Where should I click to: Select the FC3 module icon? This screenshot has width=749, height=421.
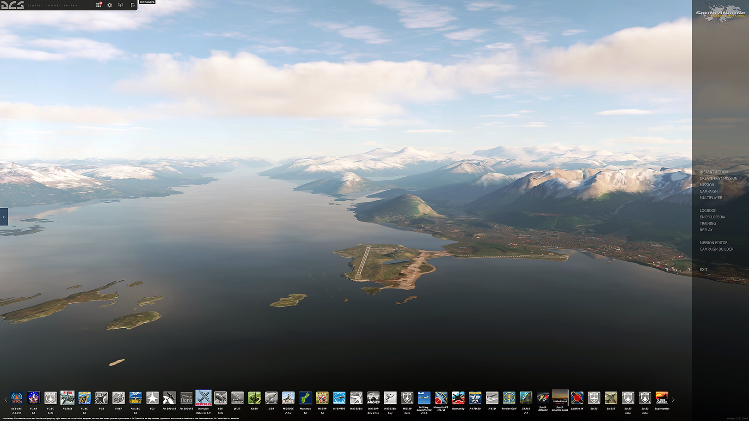click(153, 398)
